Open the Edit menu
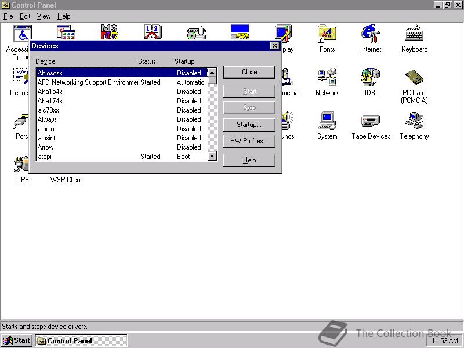This screenshot has width=464, height=348. tap(25, 16)
